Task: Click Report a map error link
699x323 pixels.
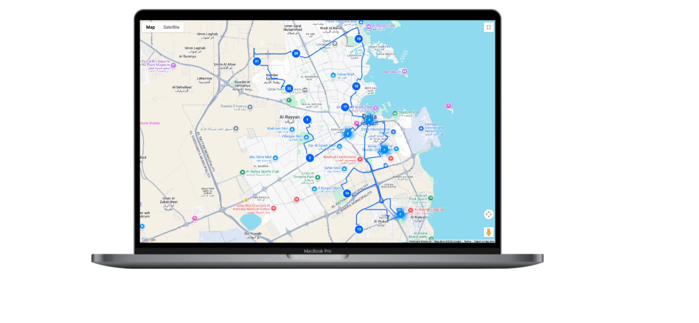Action: click(x=484, y=241)
